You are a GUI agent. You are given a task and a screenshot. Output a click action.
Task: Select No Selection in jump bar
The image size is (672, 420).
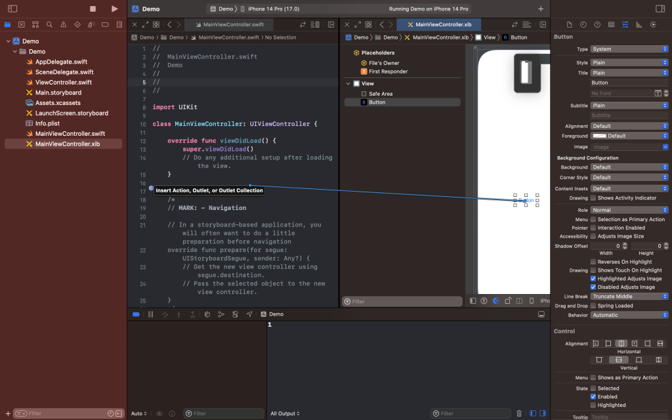[280, 37]
